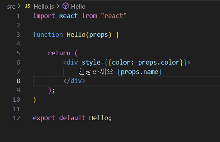Click the color key on line 6
The image size is (220, 142).
121,63
